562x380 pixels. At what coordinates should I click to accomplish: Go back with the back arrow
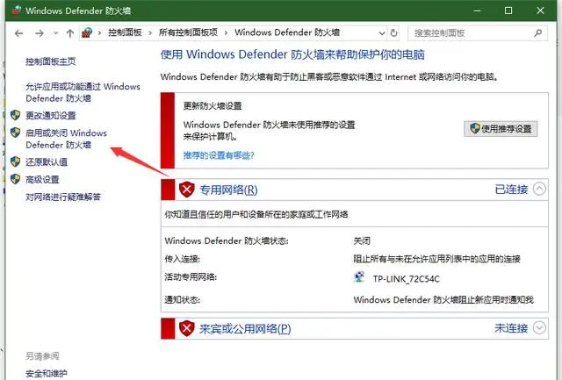pyautogui.click(x=19, y=33)
